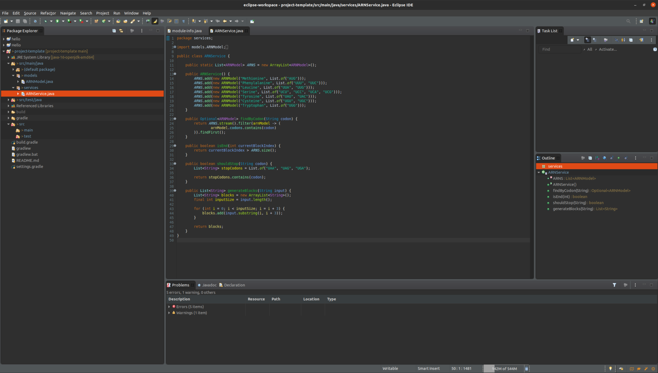658x373 pixels.
Task: Click the Activate... link in Task List
Action: point(608,49)
